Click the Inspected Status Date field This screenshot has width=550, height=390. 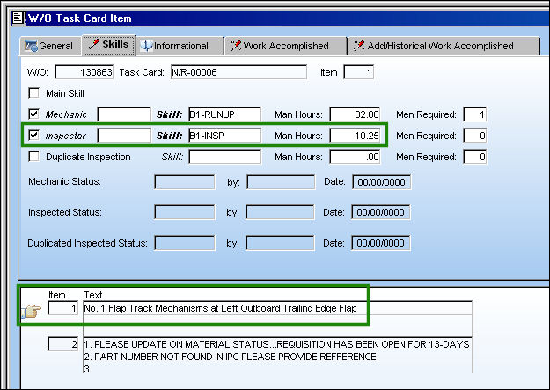pyautogui.click(x=381, y=212)
